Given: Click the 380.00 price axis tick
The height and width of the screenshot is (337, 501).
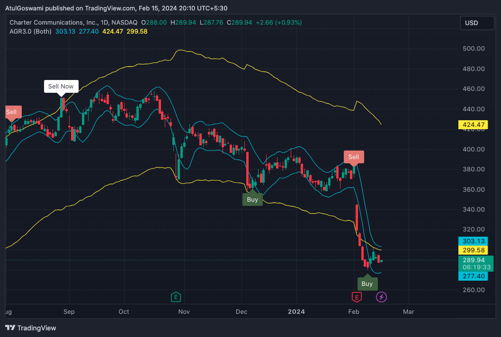Looking at the screenshot, I should click(x=474, y=169).
